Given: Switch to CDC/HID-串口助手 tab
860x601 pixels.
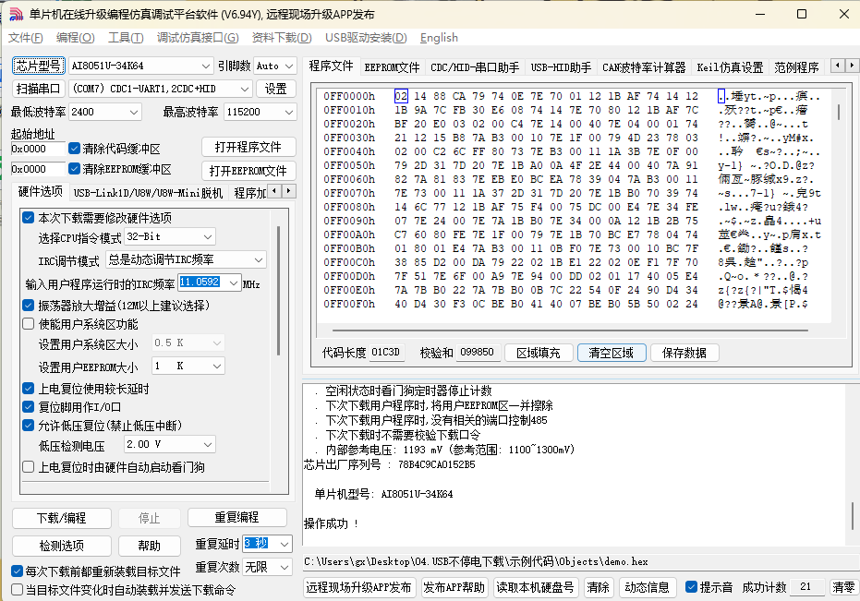Looking at the screenshot, I should point(475,67).
